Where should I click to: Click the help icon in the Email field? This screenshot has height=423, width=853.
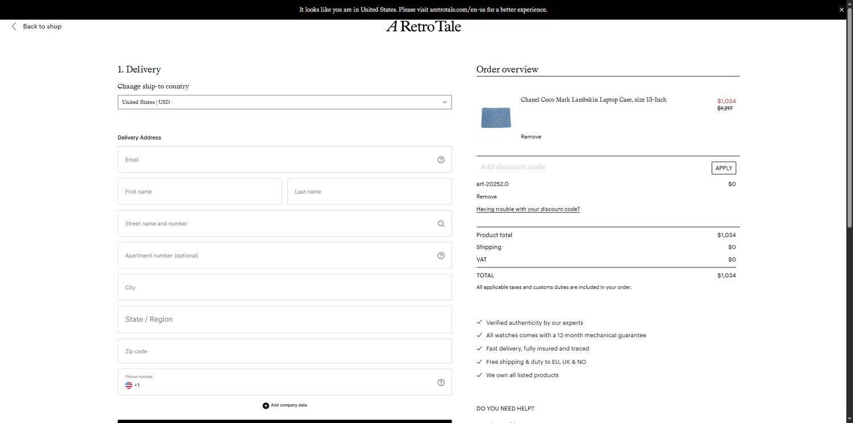click(441, 160)
